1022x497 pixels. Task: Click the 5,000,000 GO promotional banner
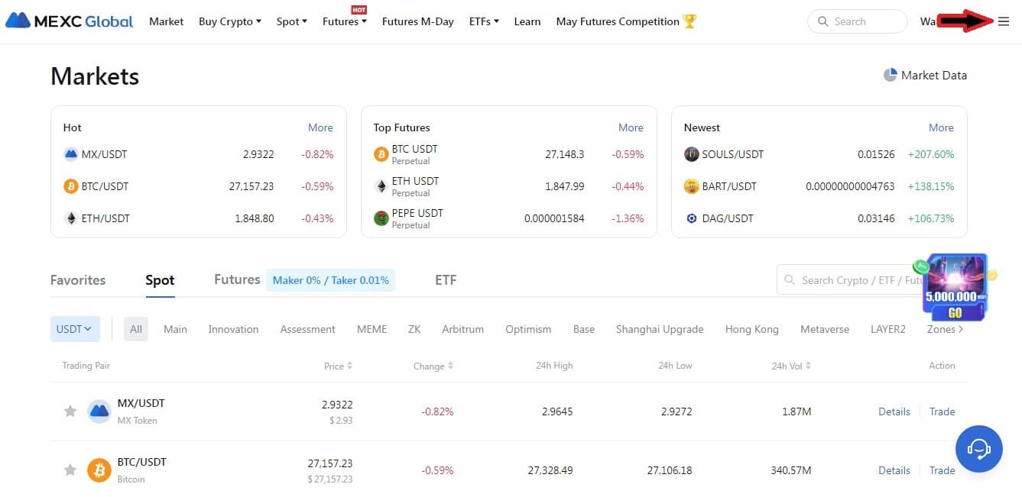point(955,288)
